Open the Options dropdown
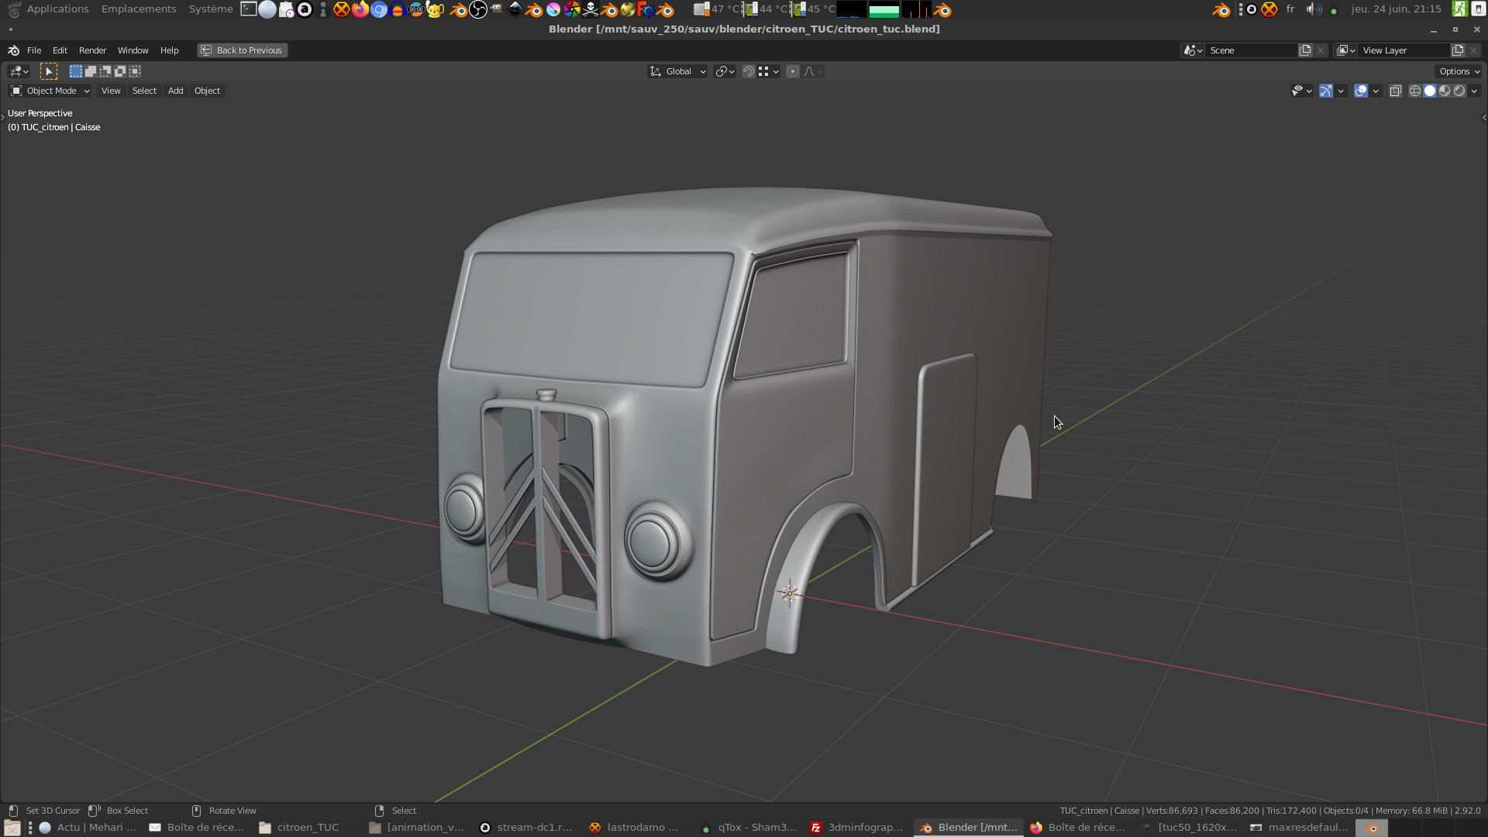 coord(1459,71)
